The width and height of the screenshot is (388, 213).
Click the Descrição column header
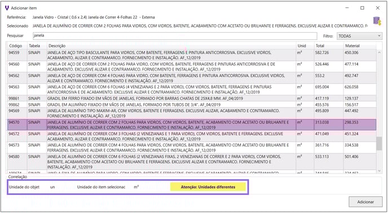point(57,46)
